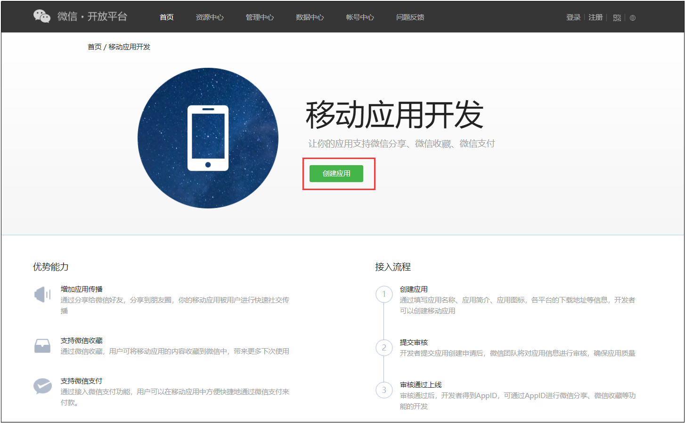Click the WeChat Pay icon beside 支持微信支付
Screen dimensions: 685x423
pos(42,386)
